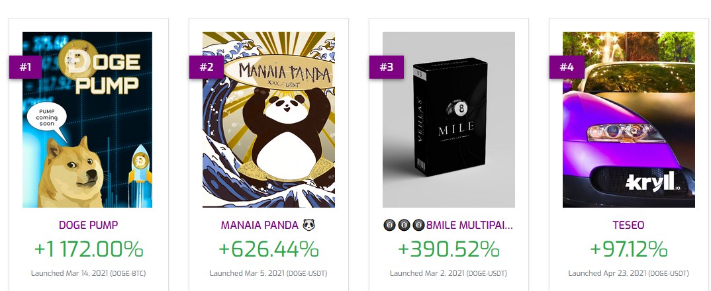Viewport: 711px width, 291px height.
Task: Open DOGE PUMP strategy title link
Action: [x=89, y=225]
